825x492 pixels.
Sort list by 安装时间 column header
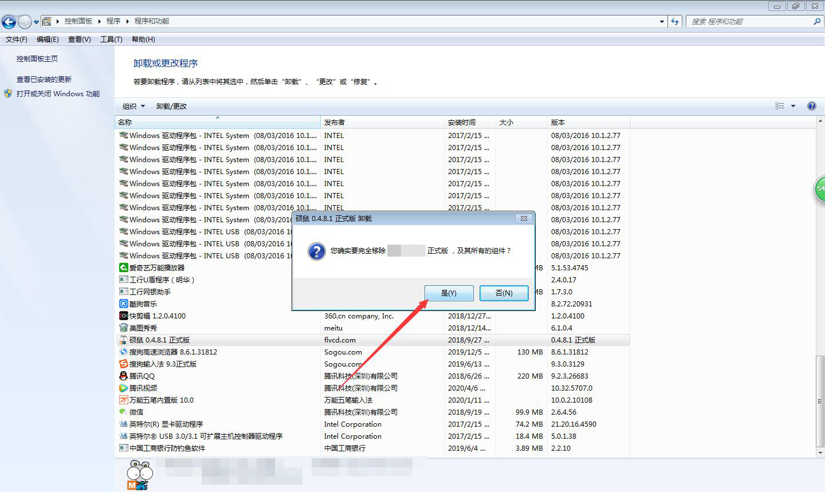470,123
